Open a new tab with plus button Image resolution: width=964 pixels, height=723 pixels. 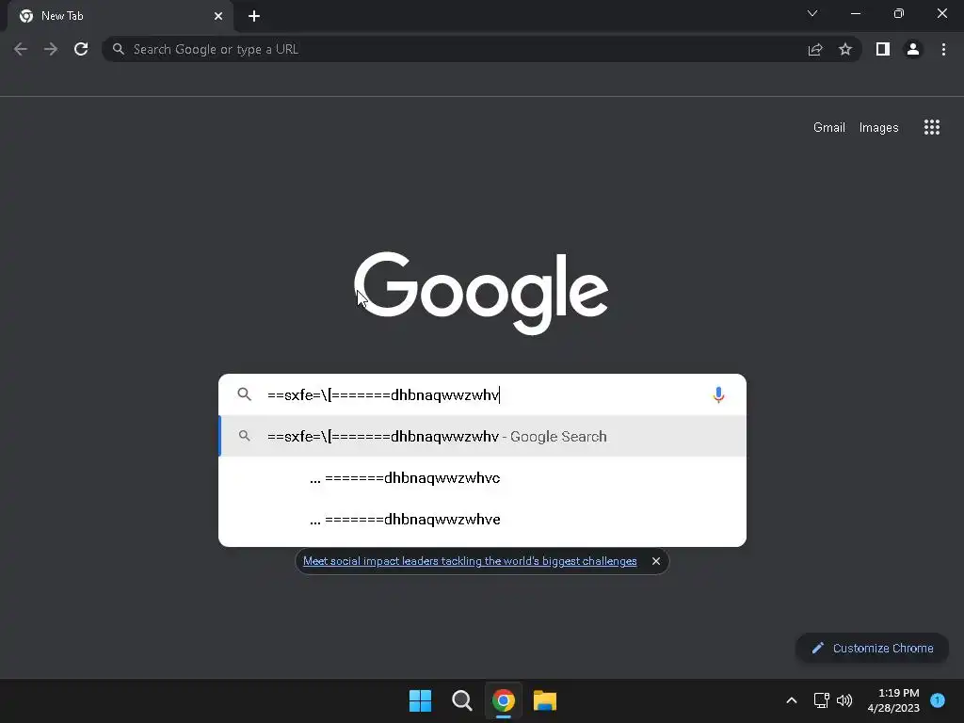pos(254,16)
